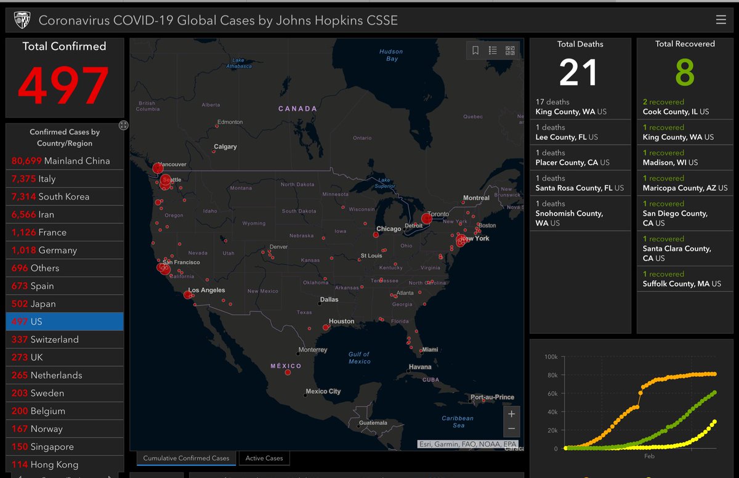739x478 pixels.
Task: Click the México city marker on map
Action: click(288, 372)
